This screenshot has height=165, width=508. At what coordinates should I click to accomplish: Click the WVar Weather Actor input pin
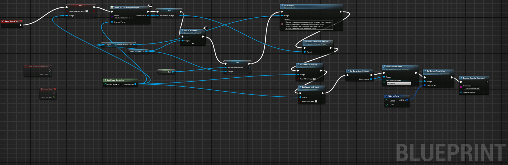[x=226, y=68]
